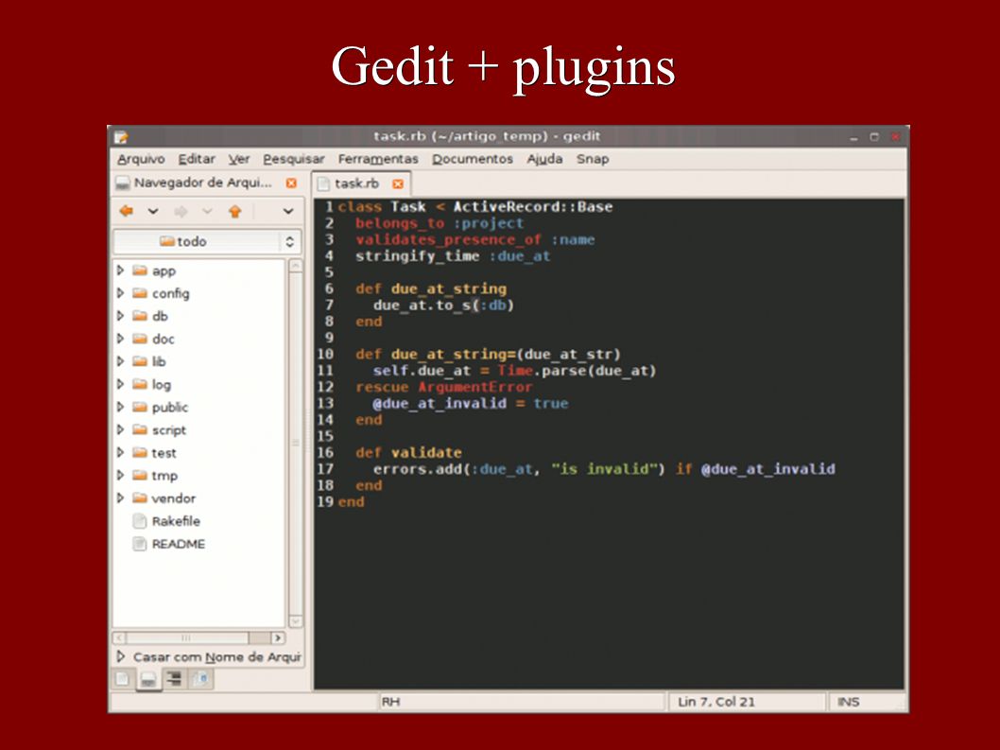Click the Lin 7, Col 21 status entry
Viewport: 1000px width, 750px height.
(716, 702)
